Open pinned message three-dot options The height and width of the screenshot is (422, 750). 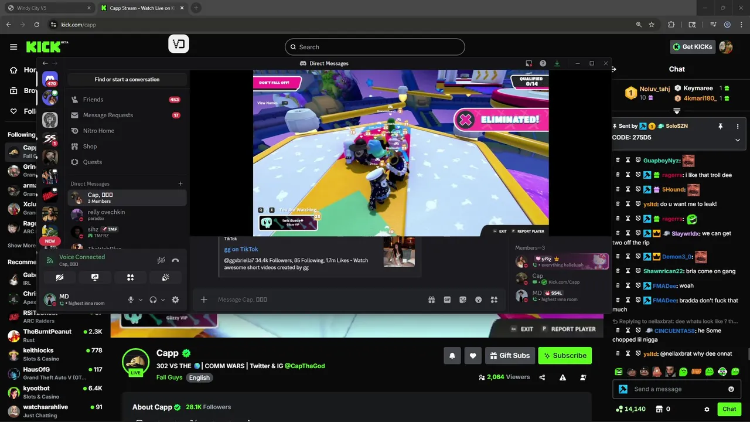pyautogui.click(x=738, y=127)
